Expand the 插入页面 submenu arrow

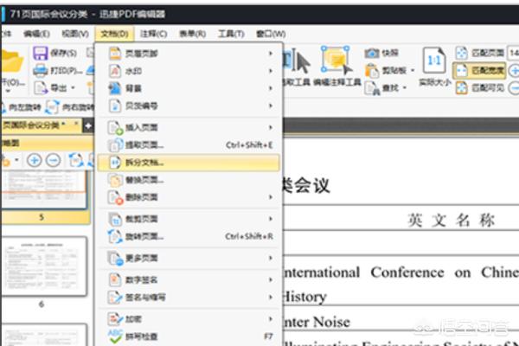[x=271, y=127]
